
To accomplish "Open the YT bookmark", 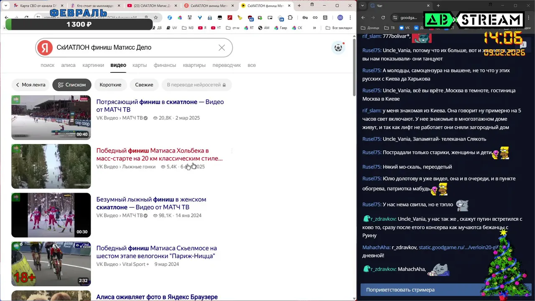I will 216,28.
